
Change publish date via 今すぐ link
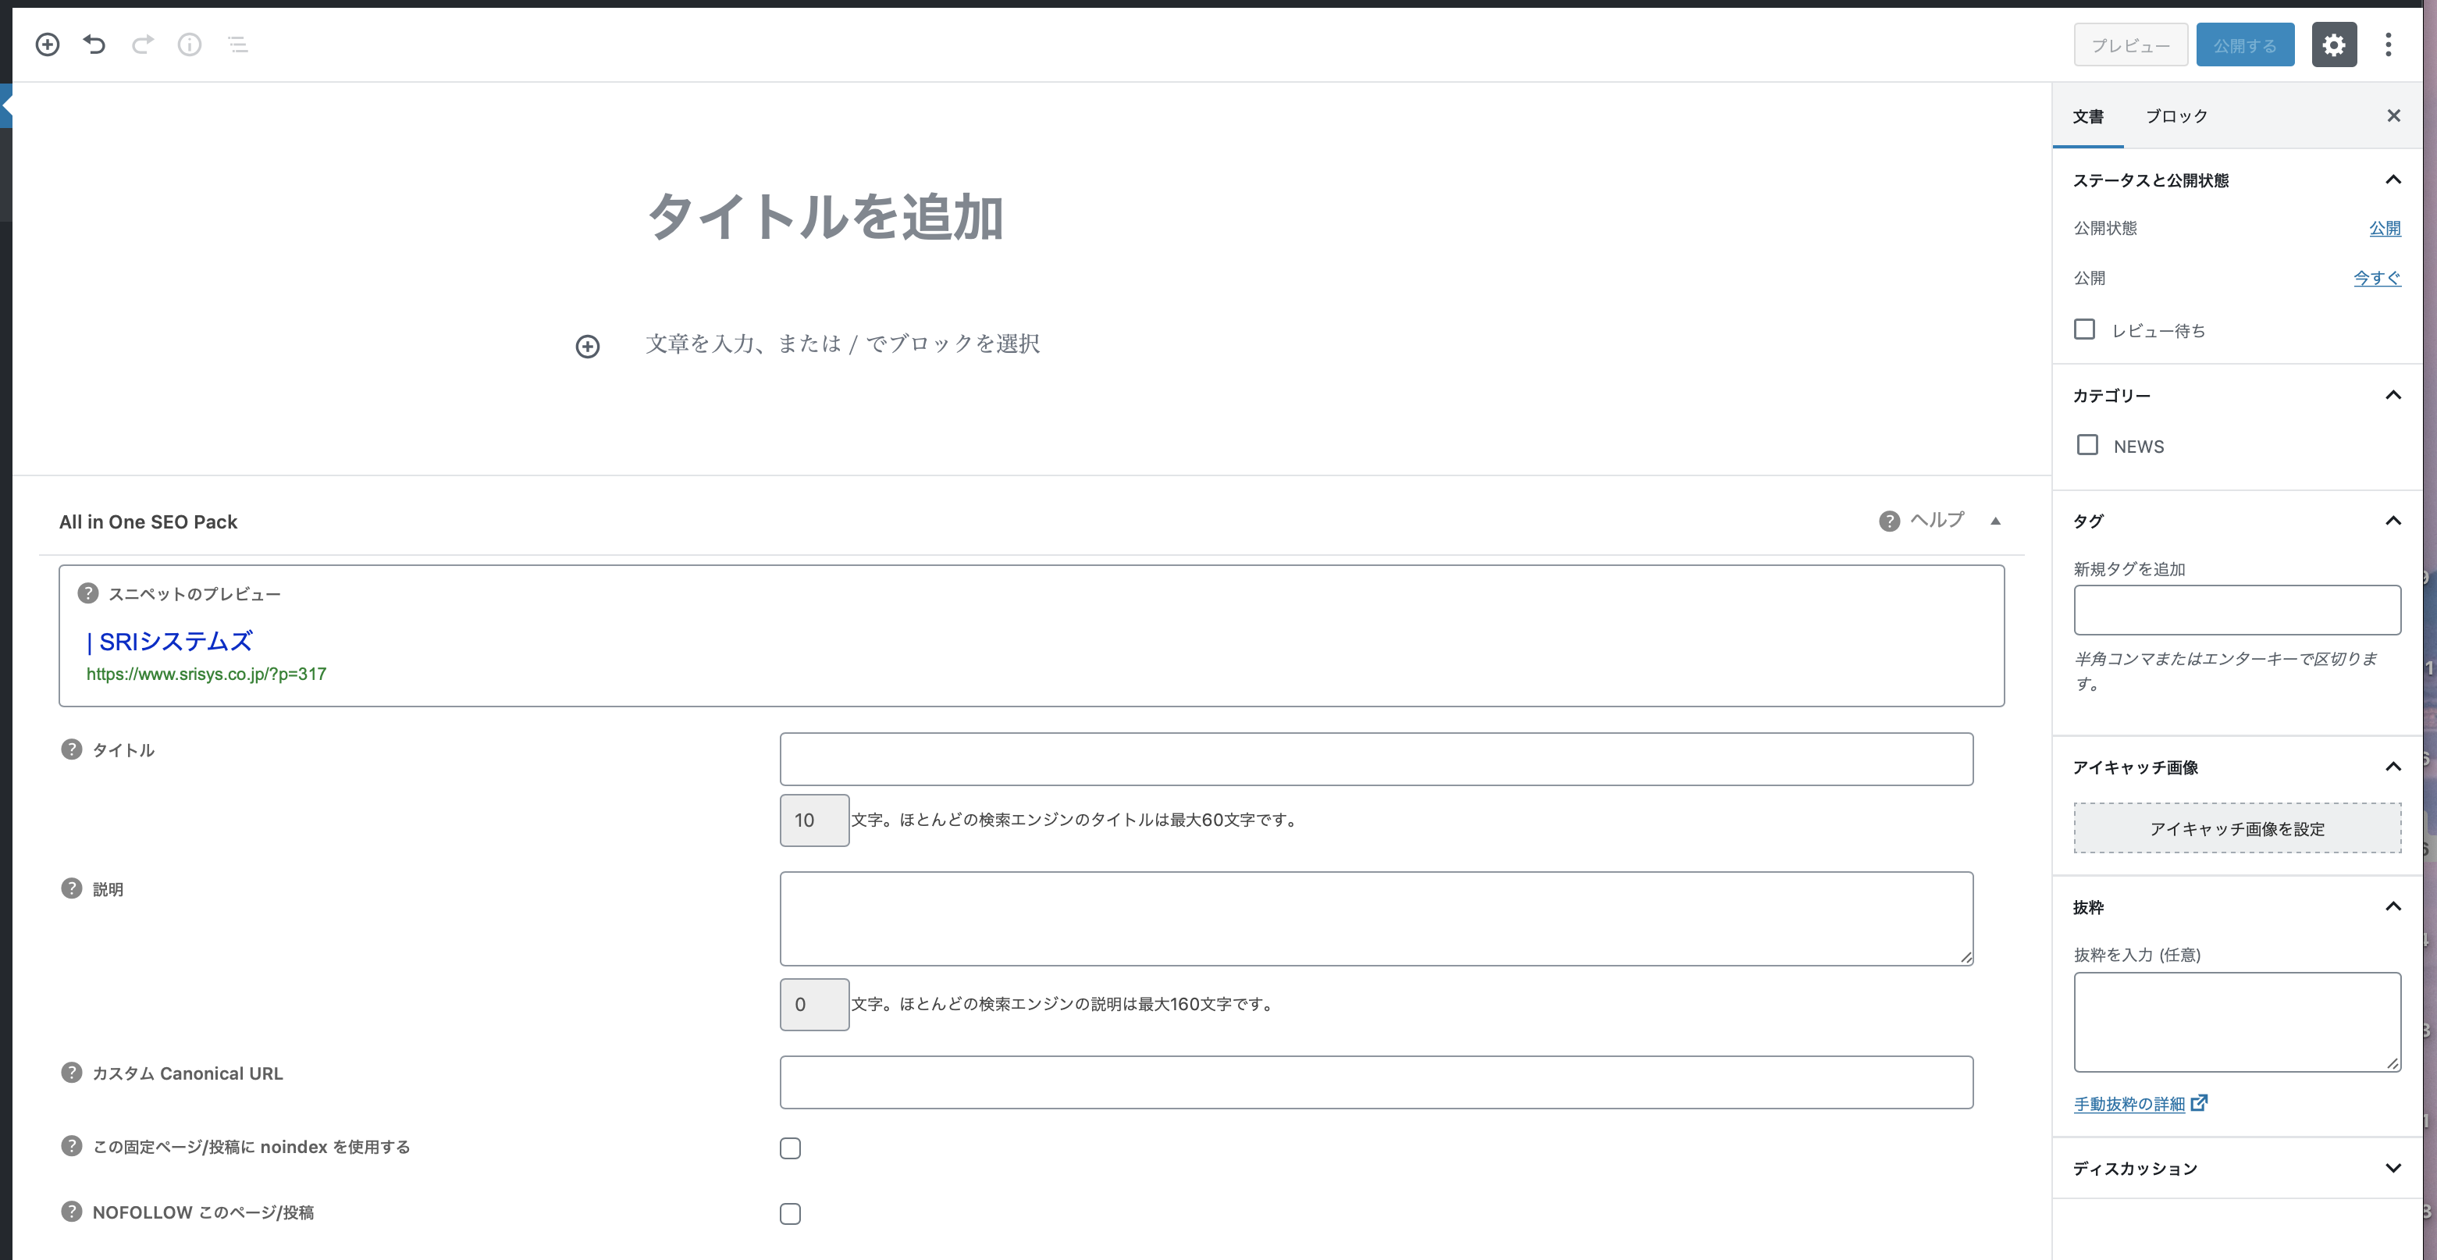2376,278
